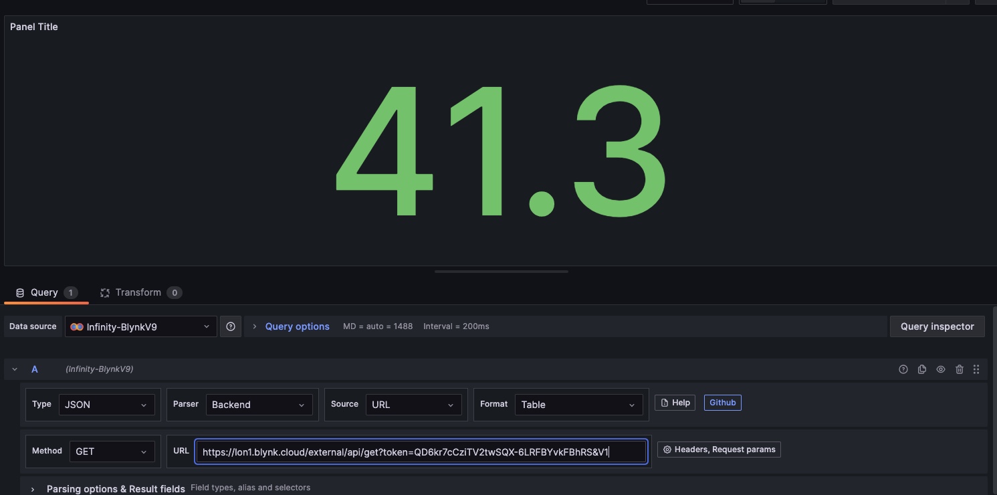Open the Query inspector

(x=936, y=326)
